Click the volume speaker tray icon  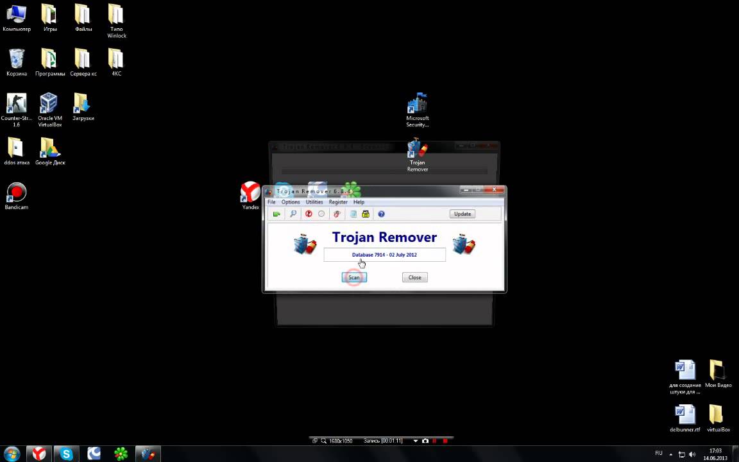point(692,454)
